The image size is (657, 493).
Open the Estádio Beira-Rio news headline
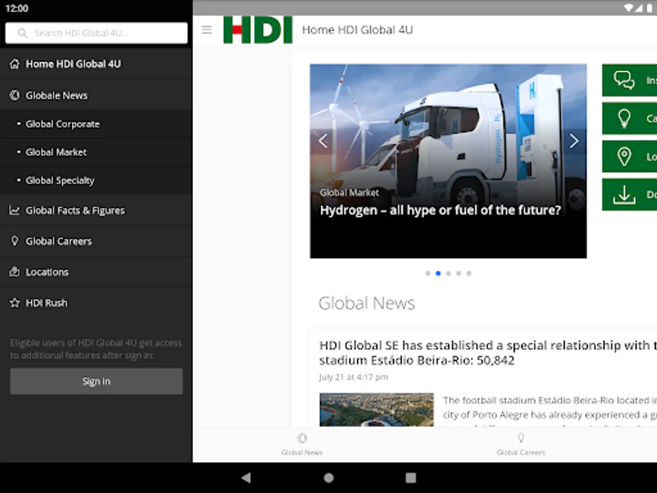coord(488,353)
